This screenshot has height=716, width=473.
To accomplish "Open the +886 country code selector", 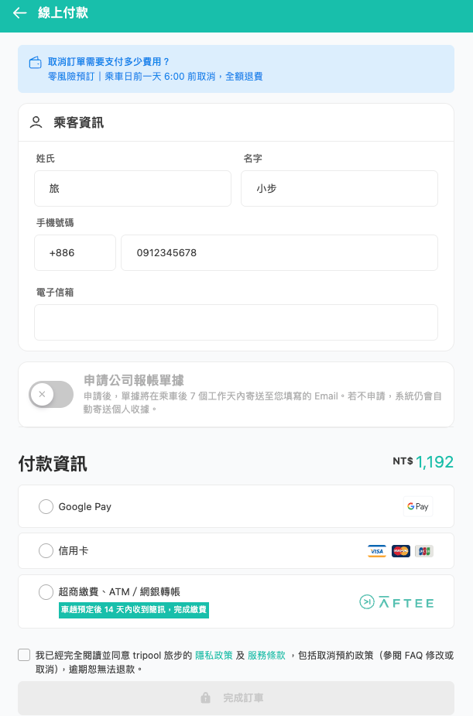I will (x=74, y=252).
